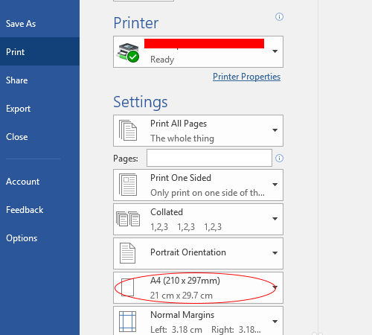Click the '21 cm x 29.7 cm' text

tap(182, 296)
